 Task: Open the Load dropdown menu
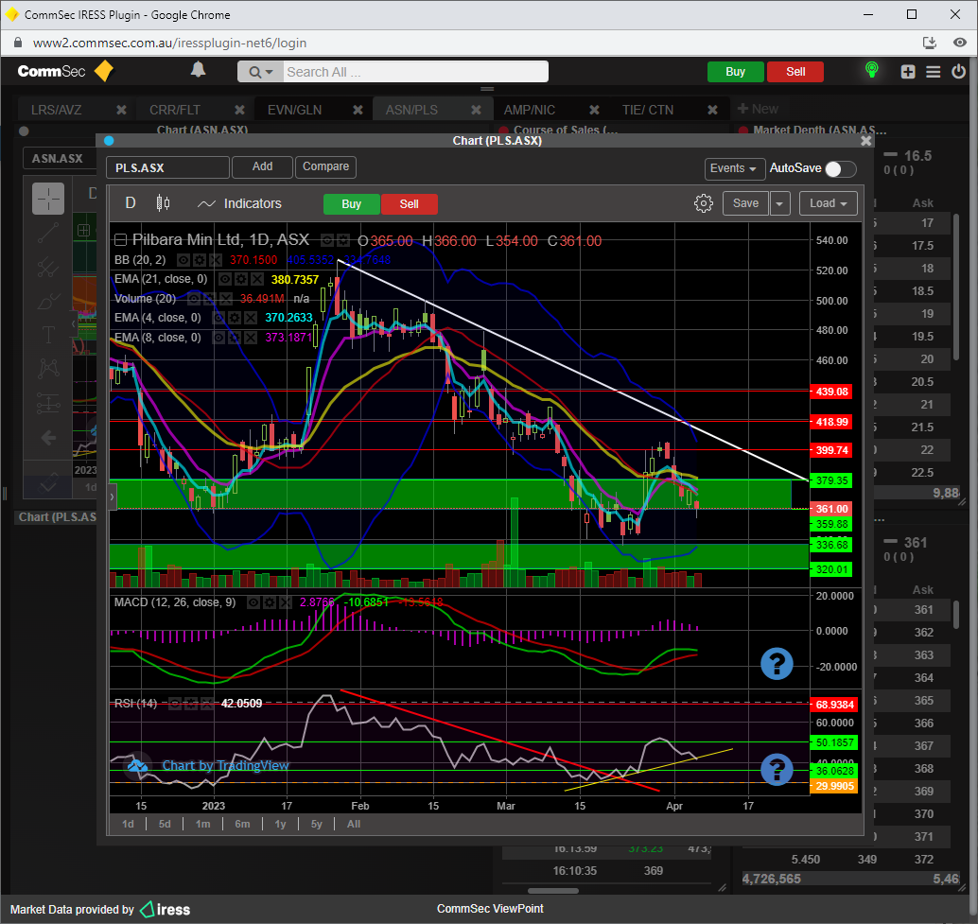pos(829,203)
